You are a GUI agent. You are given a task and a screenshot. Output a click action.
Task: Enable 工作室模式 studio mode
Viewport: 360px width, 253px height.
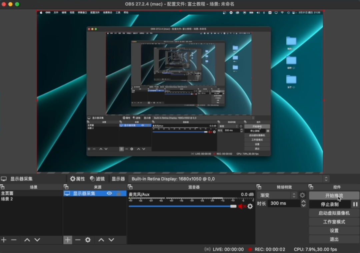[x=334, y=222]
